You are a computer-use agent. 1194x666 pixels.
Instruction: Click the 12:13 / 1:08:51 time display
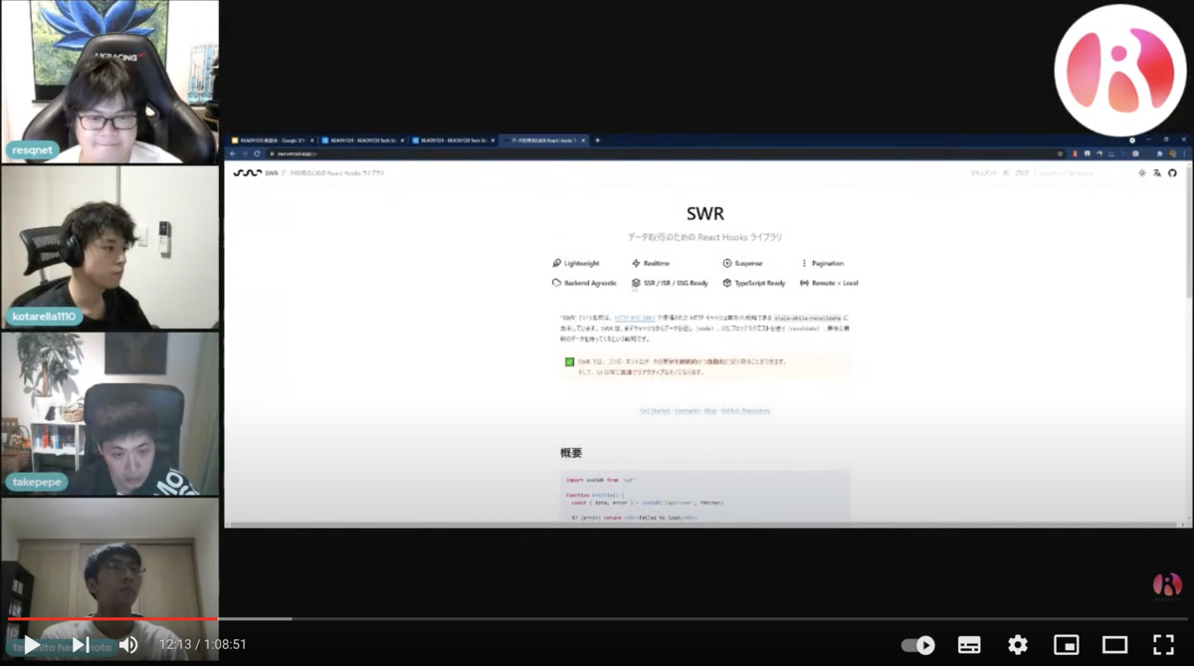point(203,645)
